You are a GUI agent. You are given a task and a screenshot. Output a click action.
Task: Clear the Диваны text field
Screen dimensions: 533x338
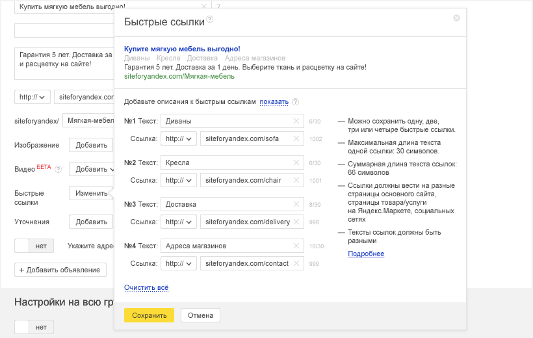tap(296, 121)
